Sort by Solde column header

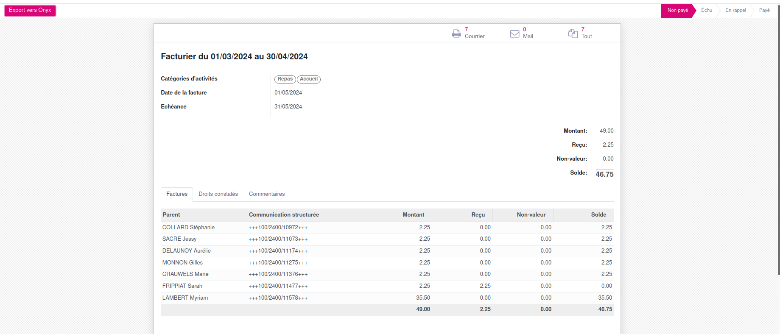coord(584,215)
